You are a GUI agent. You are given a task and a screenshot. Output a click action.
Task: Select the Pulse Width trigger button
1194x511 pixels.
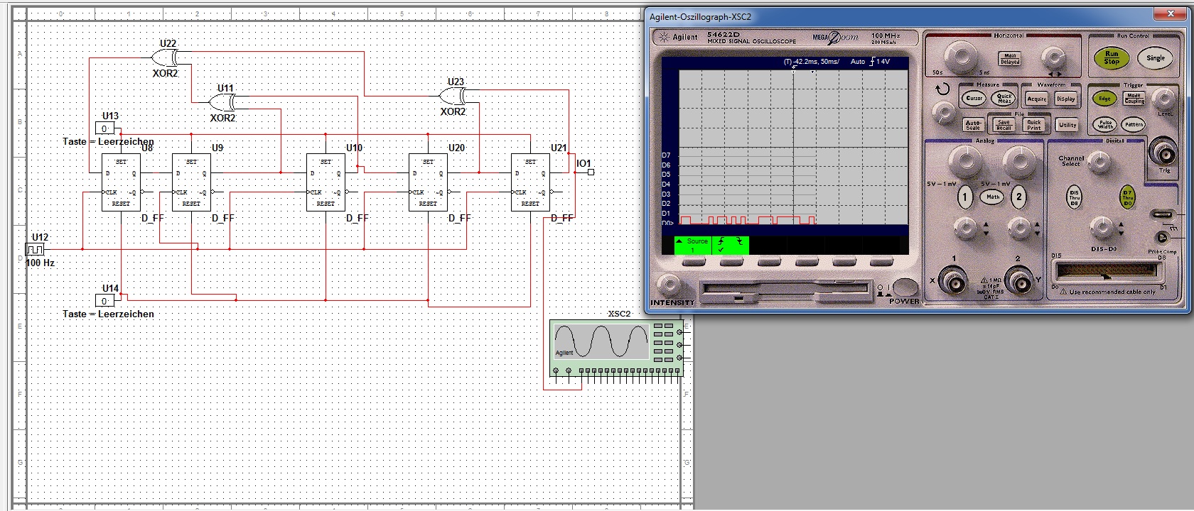[x=1105, y=125]
